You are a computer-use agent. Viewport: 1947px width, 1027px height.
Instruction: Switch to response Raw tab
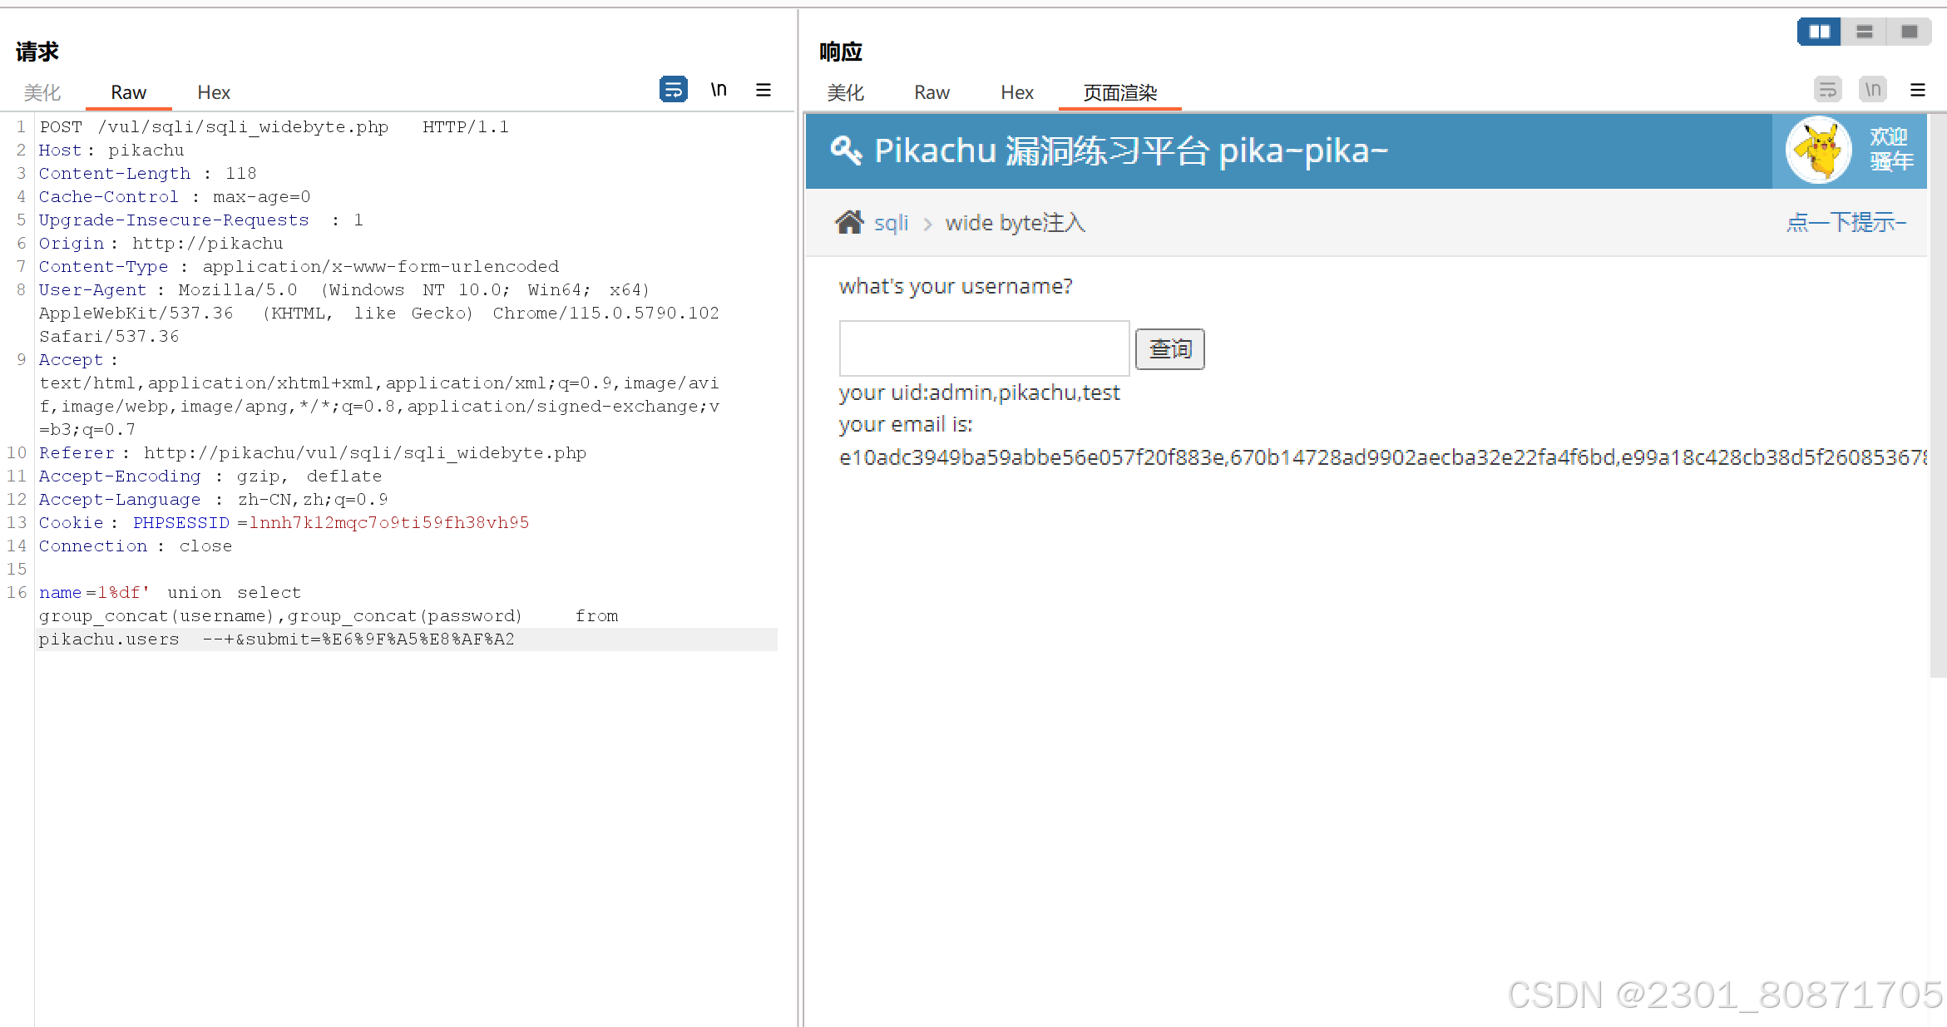931,92
